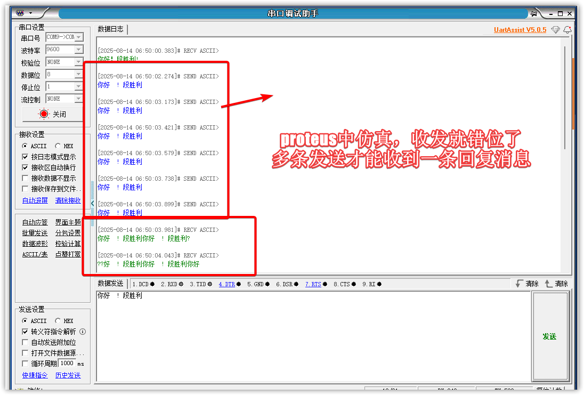
Task: Select HEX under 接收设置
Action: point(58,146)
